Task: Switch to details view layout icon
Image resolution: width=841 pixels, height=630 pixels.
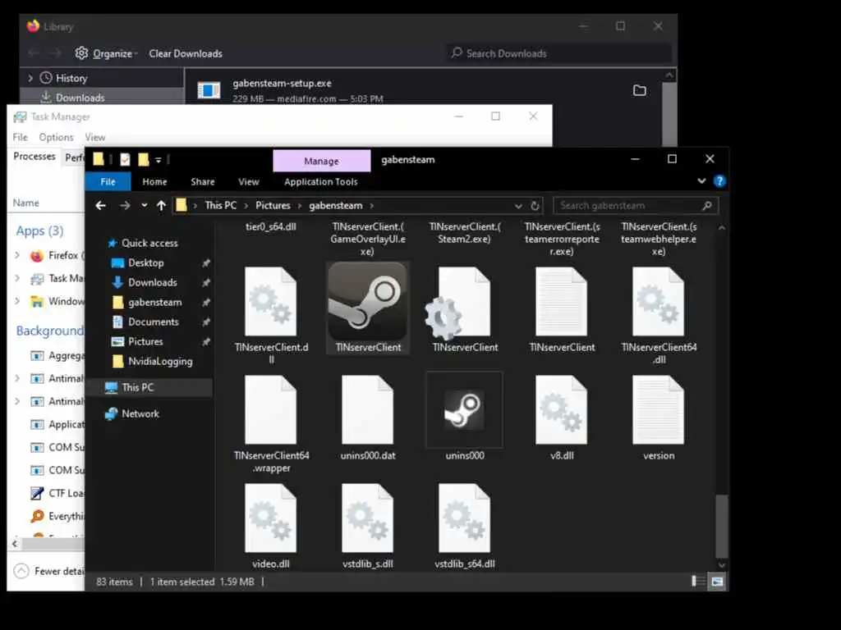Action: point(698,582)
